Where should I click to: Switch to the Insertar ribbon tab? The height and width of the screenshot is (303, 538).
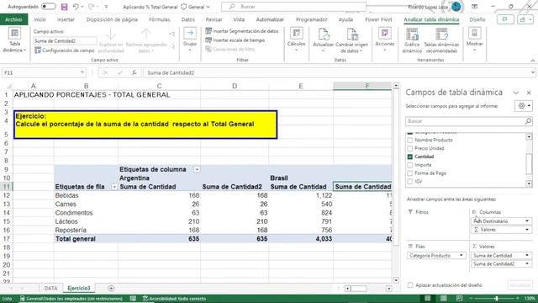pos(66,19)
